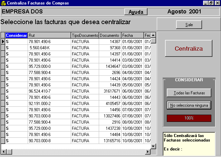Click the 100% progress bar
Screen dimensions: 221x157
[x=189, y=118]
